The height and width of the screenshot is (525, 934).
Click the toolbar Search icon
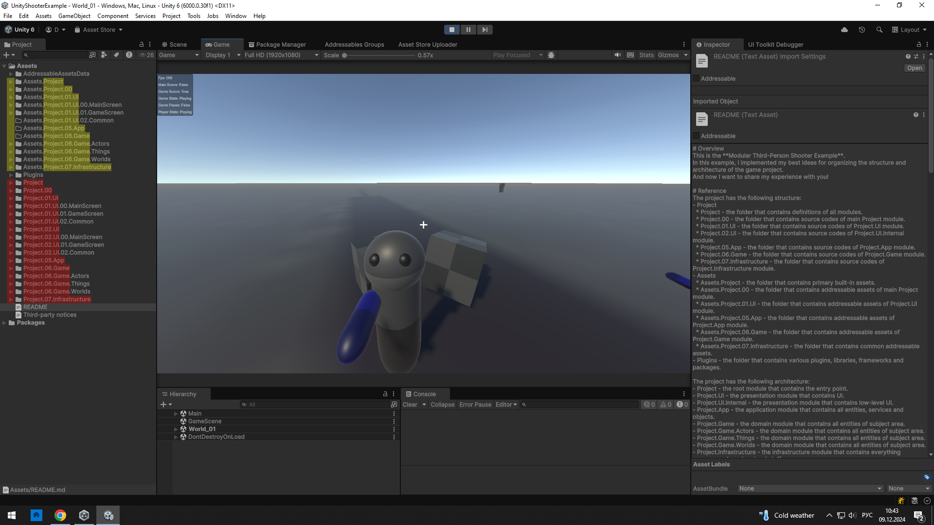(x=879, y=30)
